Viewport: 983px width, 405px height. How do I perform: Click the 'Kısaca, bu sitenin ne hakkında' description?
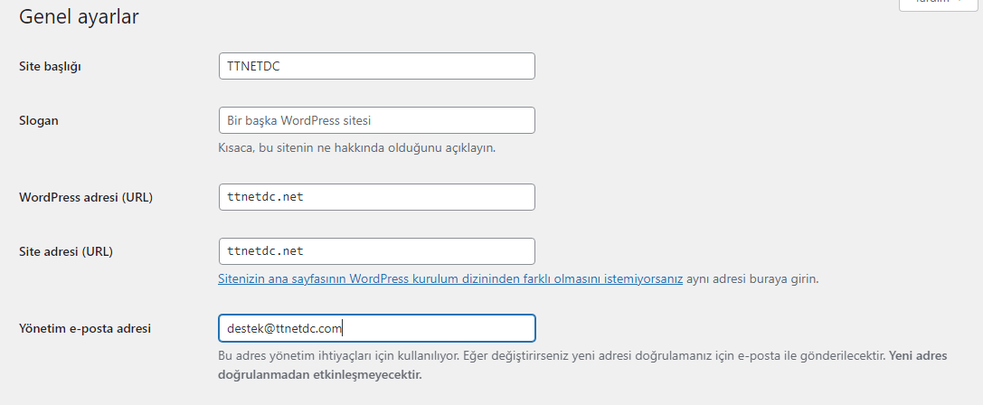[356, 149]
